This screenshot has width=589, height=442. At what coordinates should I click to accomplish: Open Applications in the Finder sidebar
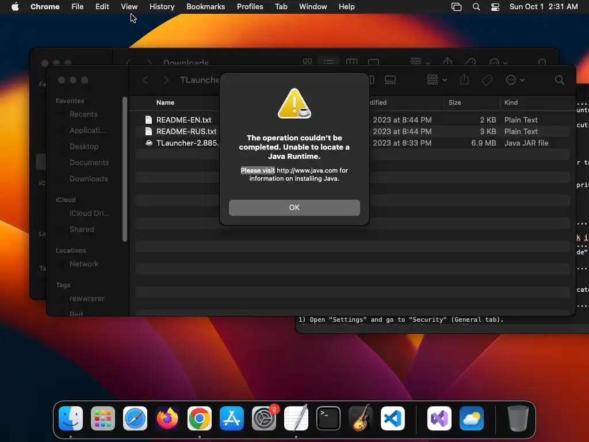[x=87, y=131]
